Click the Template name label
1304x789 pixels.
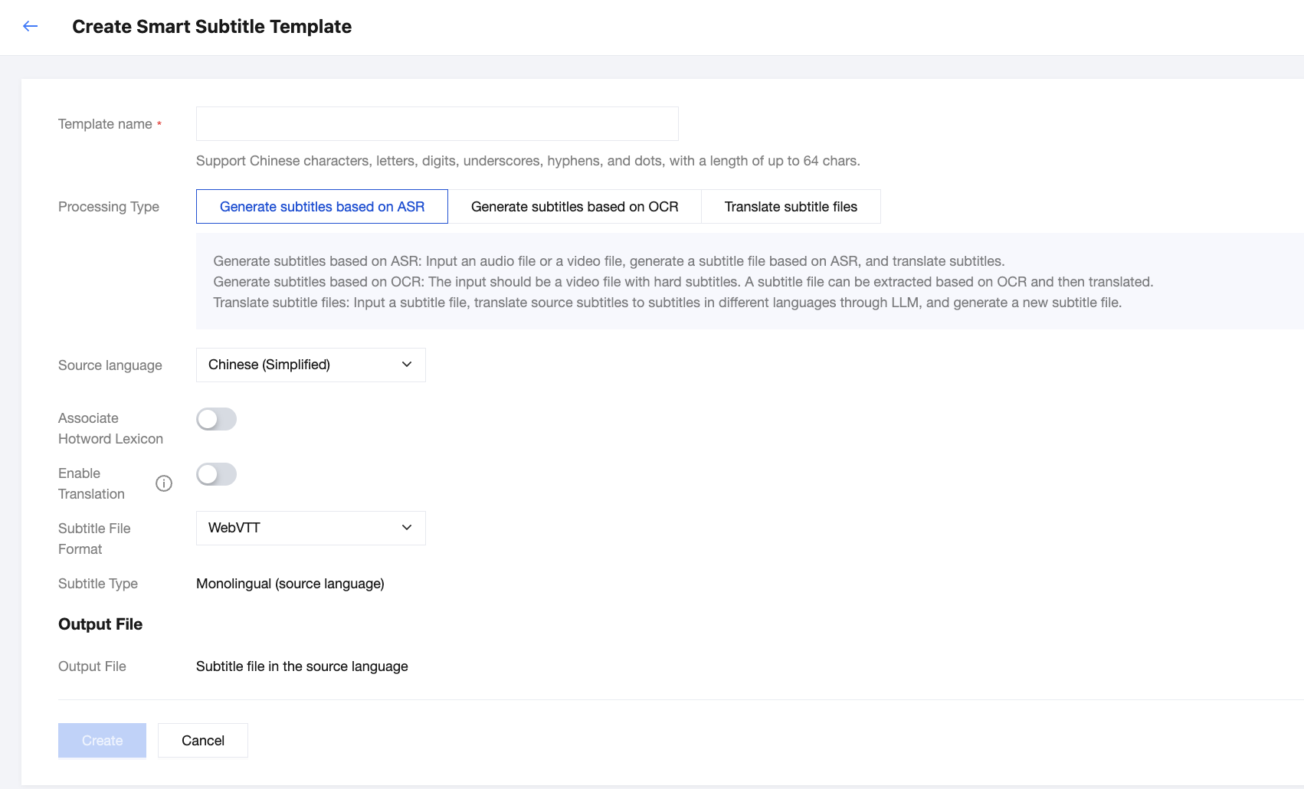click(x=105, y=124)
